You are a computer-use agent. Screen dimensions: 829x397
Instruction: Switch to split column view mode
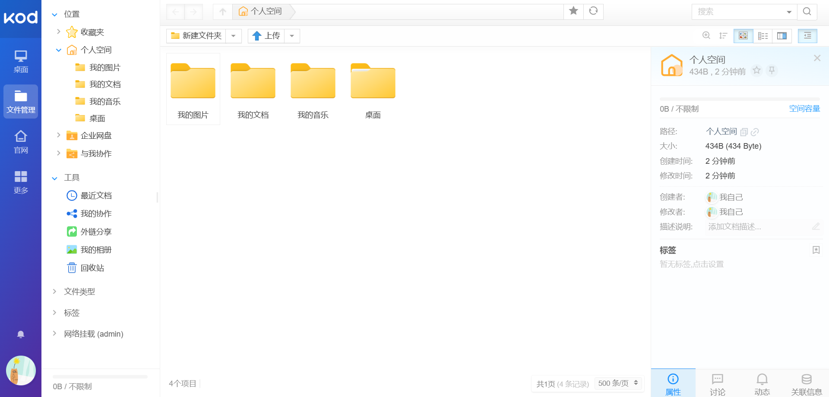point(782,36)
